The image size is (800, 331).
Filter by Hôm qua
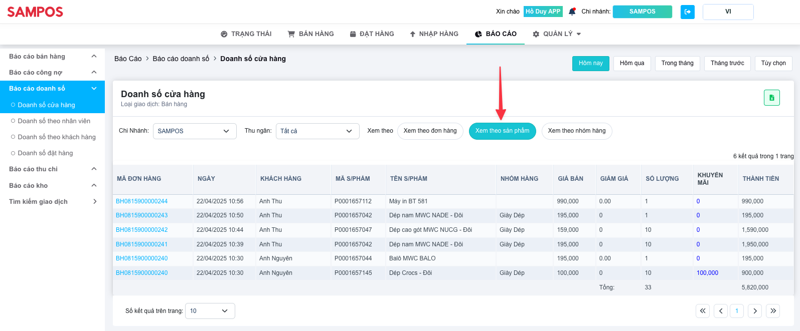click(632, 63)
